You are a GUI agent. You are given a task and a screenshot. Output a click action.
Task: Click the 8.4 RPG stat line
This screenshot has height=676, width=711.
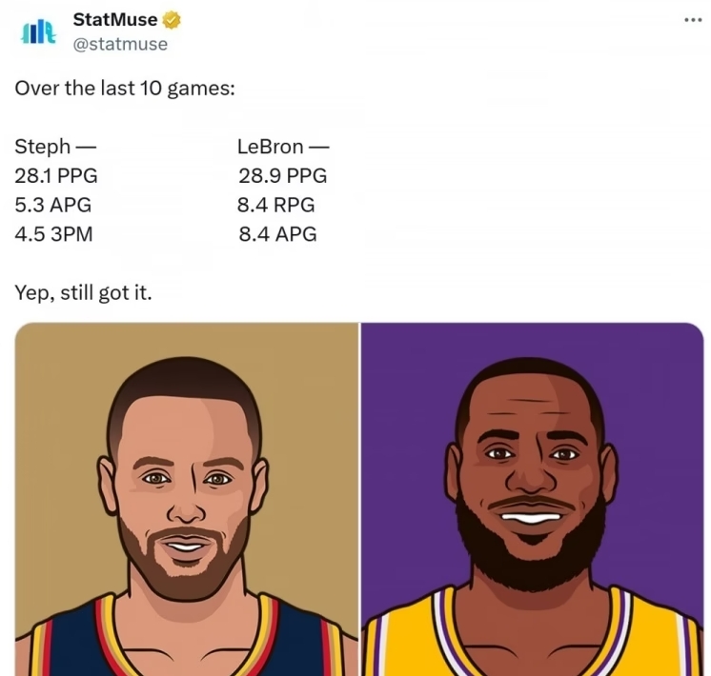[276, 205]
